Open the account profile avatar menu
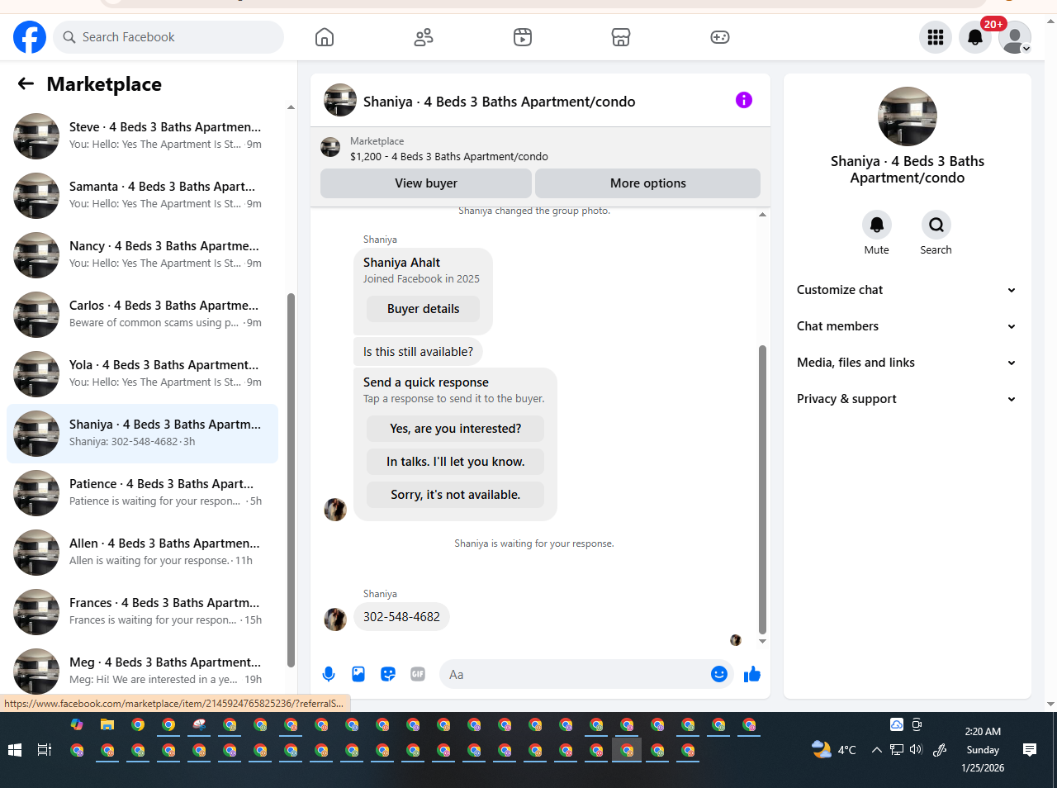Image resolution: width=1057 pixels, height=788 pixels. pos(1015,37)
